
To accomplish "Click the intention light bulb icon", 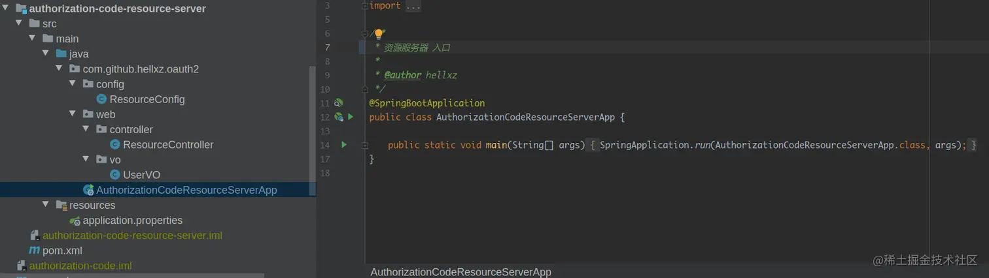I will click(378, 34).
